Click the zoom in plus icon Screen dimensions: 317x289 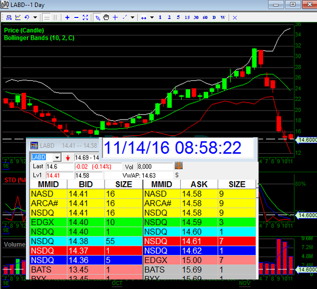(x=67, y=17)
